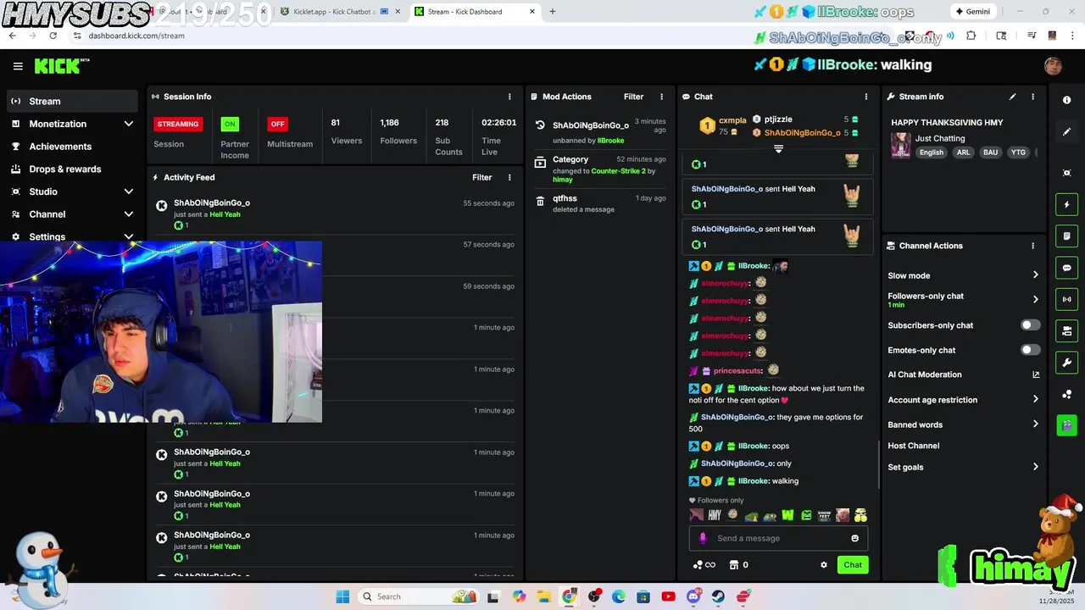Click the notes page icon in the right rail
The height and width of the screenshot is (610, 1085).
1067,236
